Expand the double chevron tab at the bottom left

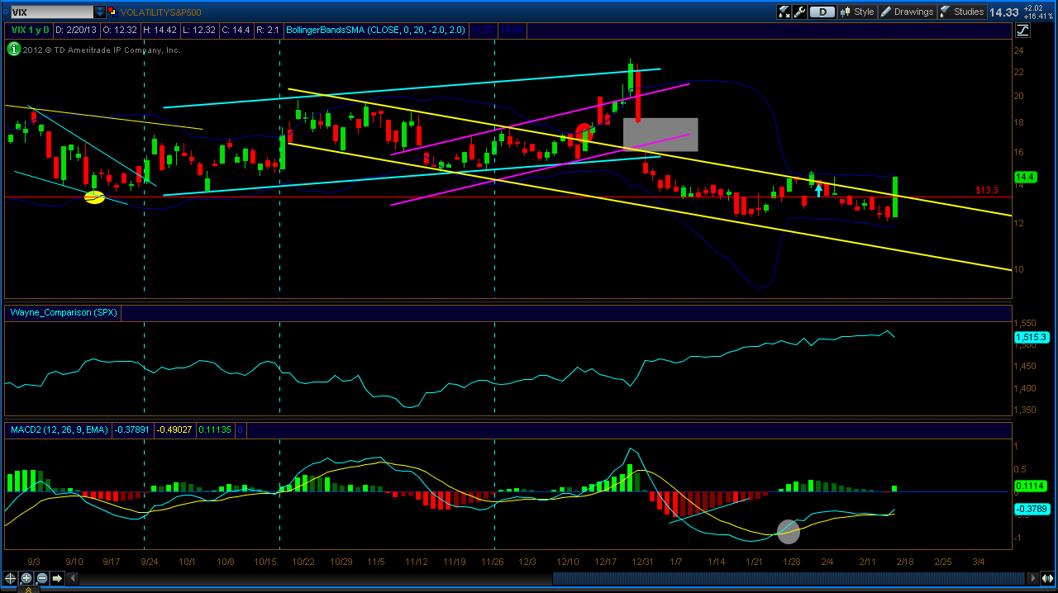30,589
